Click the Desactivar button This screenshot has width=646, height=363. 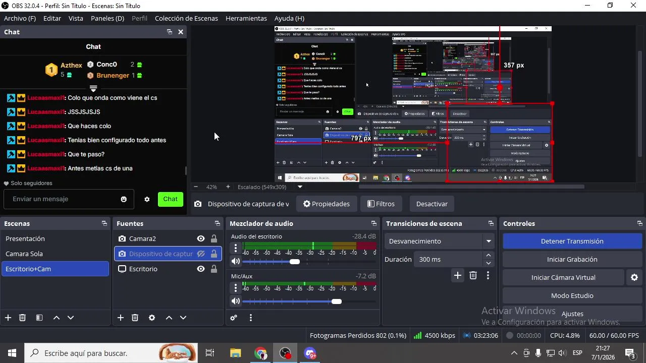click(x=432, y=204)
